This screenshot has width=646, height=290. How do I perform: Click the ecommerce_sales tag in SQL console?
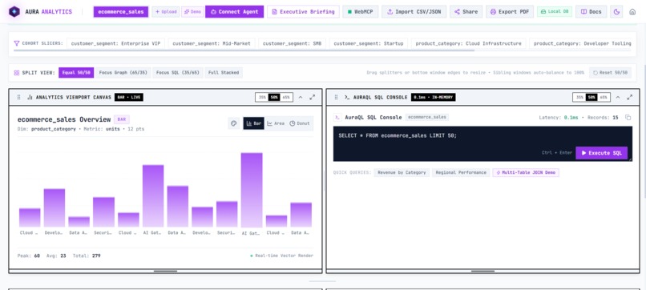pyautogui.click(x=427, y=118)
